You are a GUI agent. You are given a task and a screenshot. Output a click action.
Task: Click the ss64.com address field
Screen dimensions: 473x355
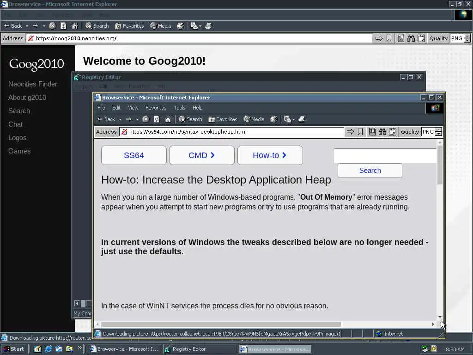(232, 132)
